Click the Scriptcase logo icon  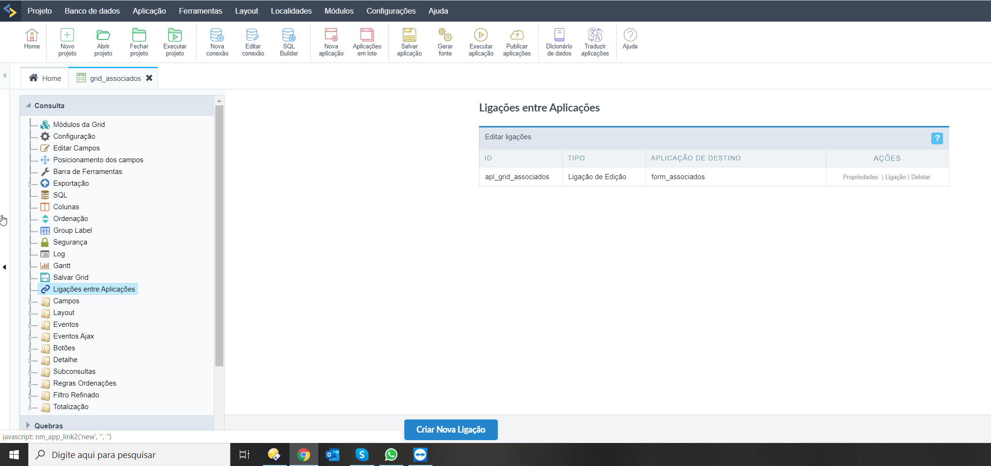pyautogui.click(x=10, y=10)
